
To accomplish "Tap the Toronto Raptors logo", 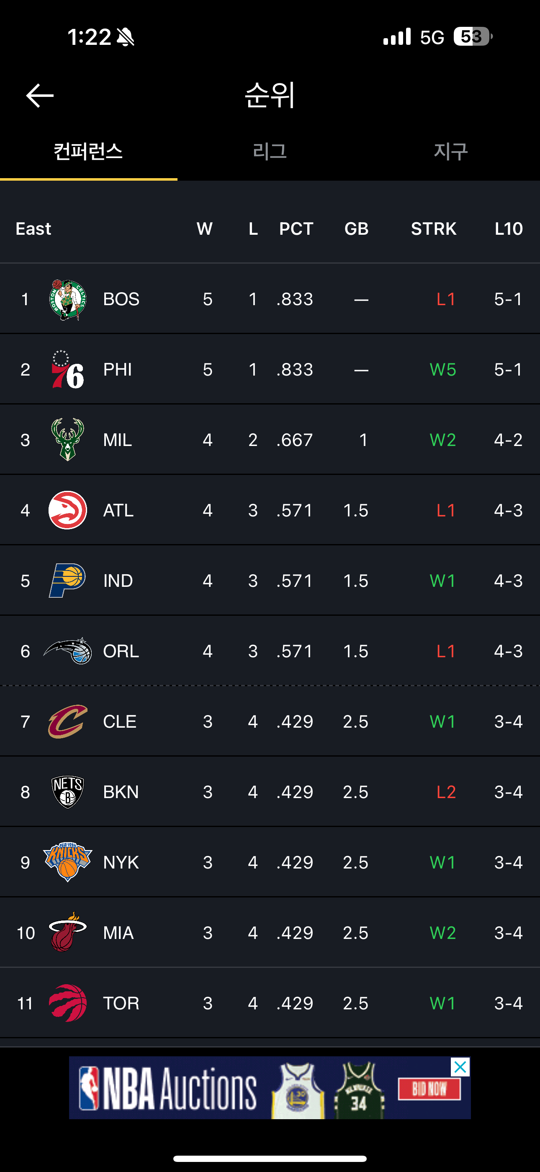I will coord(68,1003).
